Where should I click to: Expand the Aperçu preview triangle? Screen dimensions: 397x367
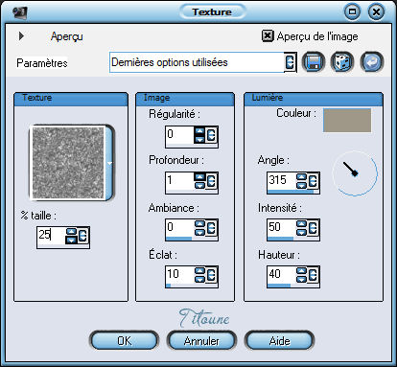(21, 35)
